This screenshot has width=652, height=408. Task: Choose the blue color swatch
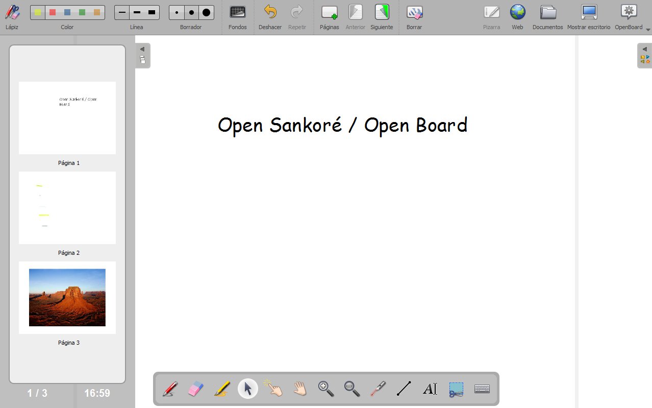(x=67, y=12)
